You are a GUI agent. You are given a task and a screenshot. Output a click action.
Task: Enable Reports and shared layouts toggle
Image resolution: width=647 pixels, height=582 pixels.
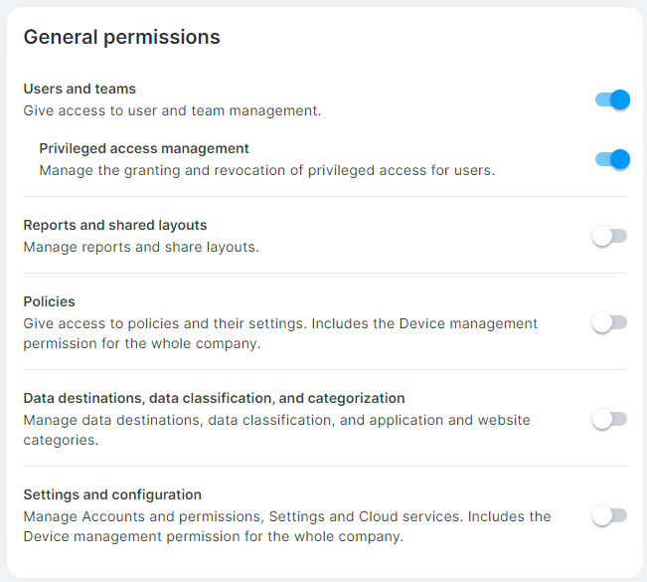click(610, 236)
